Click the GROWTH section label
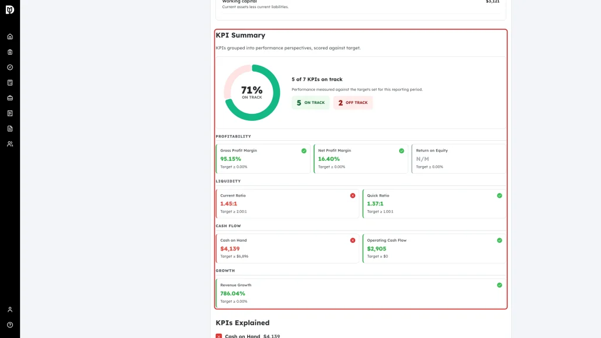Image resolution: width=601 pixels, height=338 pixels. pos(225,271)
